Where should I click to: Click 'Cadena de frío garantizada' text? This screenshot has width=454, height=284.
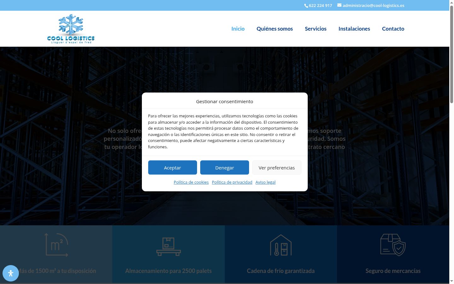coord(281,271)
